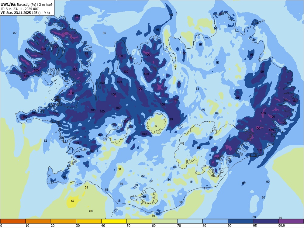Click the map value '81' on the map

(192, 182)
